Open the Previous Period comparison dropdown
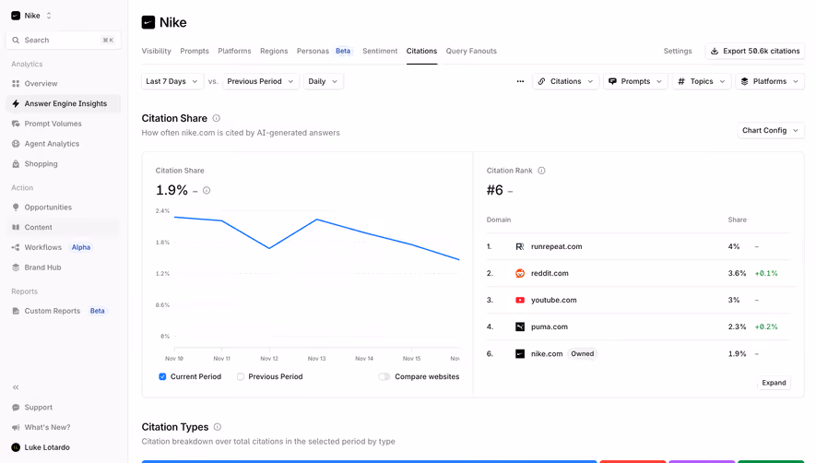 tap(261, 81)
